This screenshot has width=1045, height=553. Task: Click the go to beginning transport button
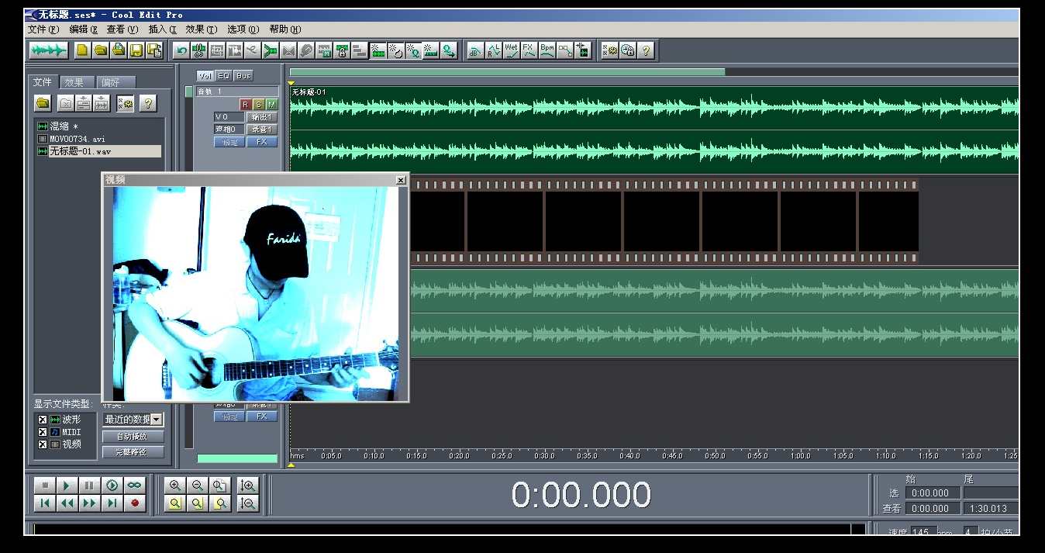pos(44,503)
